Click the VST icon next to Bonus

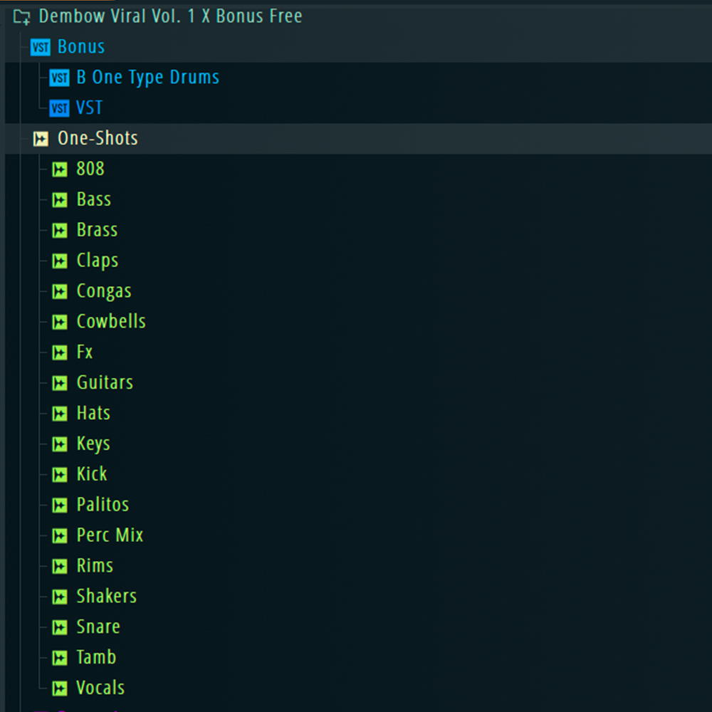[41, 48]
